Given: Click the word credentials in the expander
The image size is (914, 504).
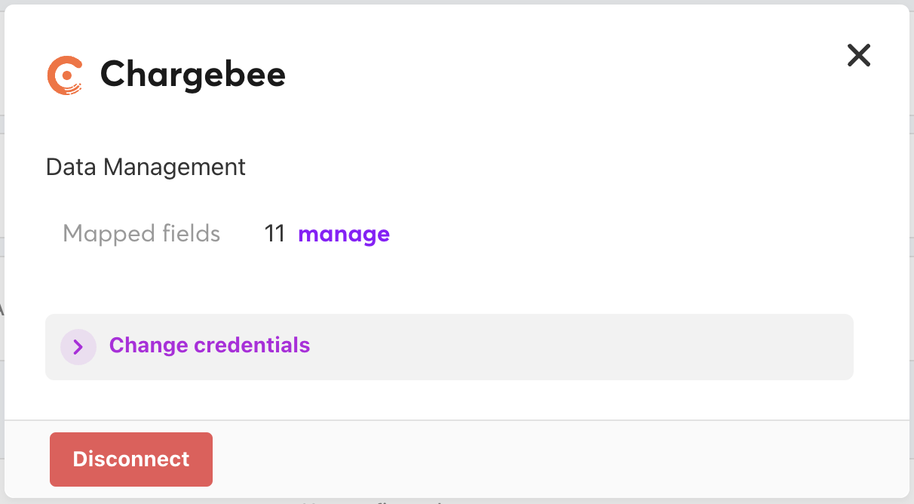Looking at the screenshot, I should [x=252, y=346].
